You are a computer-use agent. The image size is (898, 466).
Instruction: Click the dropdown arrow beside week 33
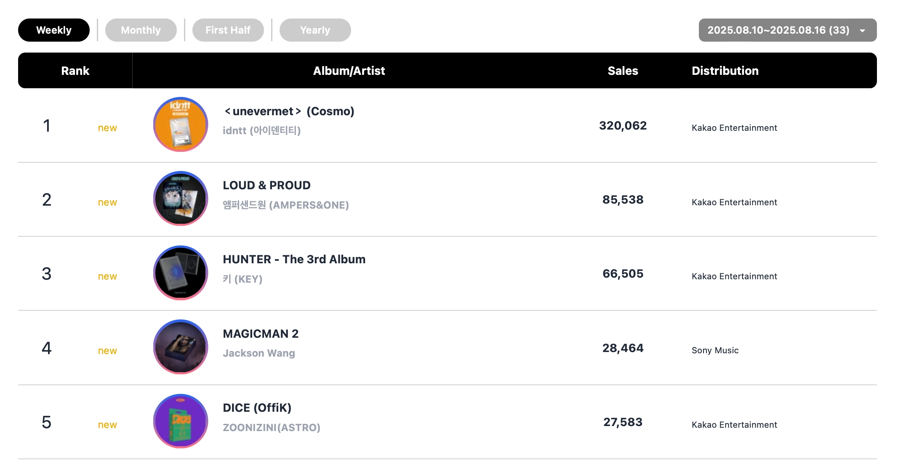tap(862, 31)
